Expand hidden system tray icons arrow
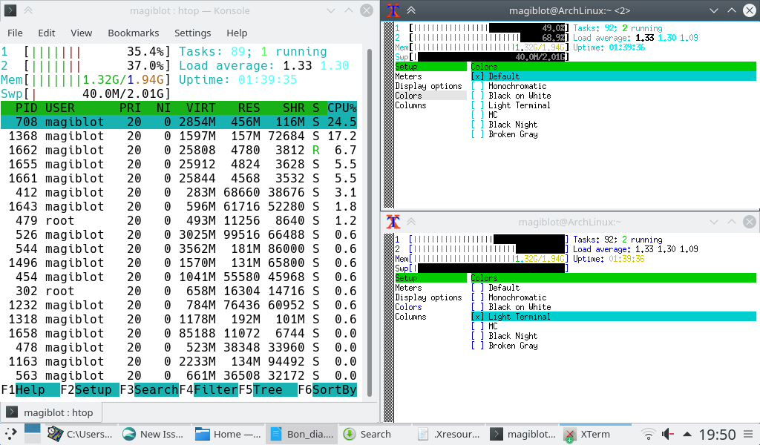This screenshot has width=760, height=445. pos(687,434)
